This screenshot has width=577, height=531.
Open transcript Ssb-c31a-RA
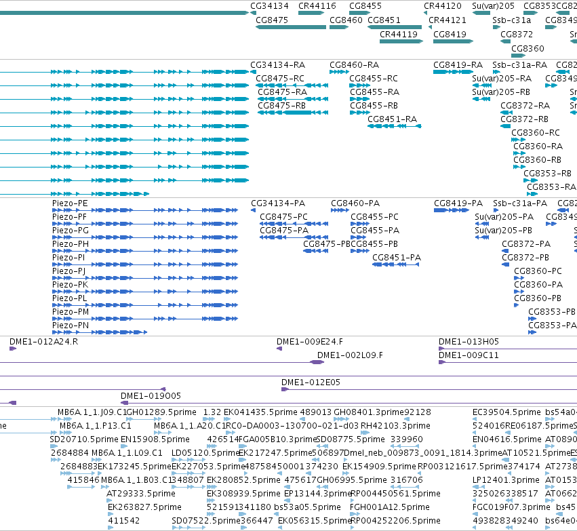click(520, 65)
